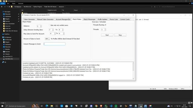Enable Like only not verified users checkbox
Viewport: 193px width, 108px height.
(x=49, y=25)
